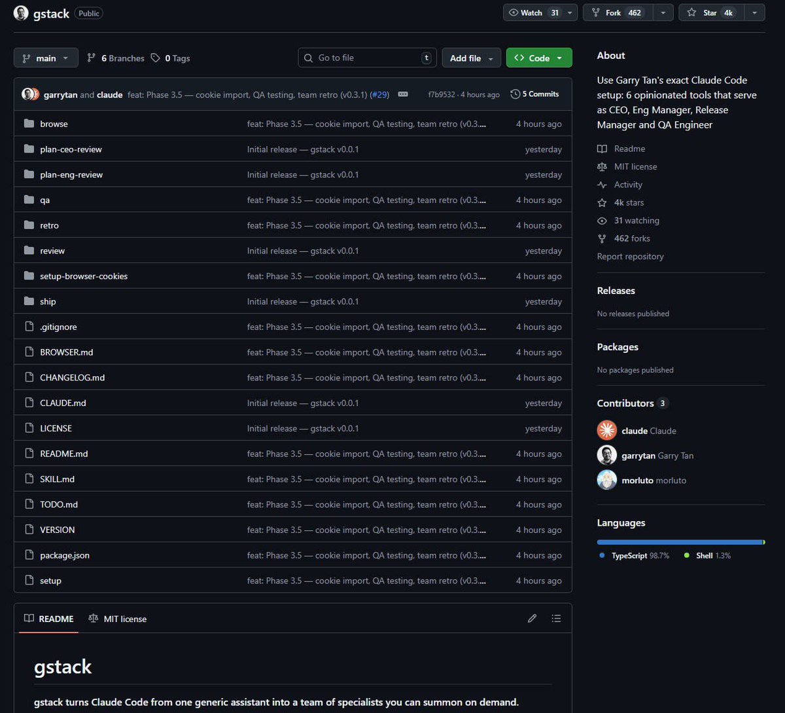
Task: Open the plan-eng-review folder
Action: pos(71,175)
